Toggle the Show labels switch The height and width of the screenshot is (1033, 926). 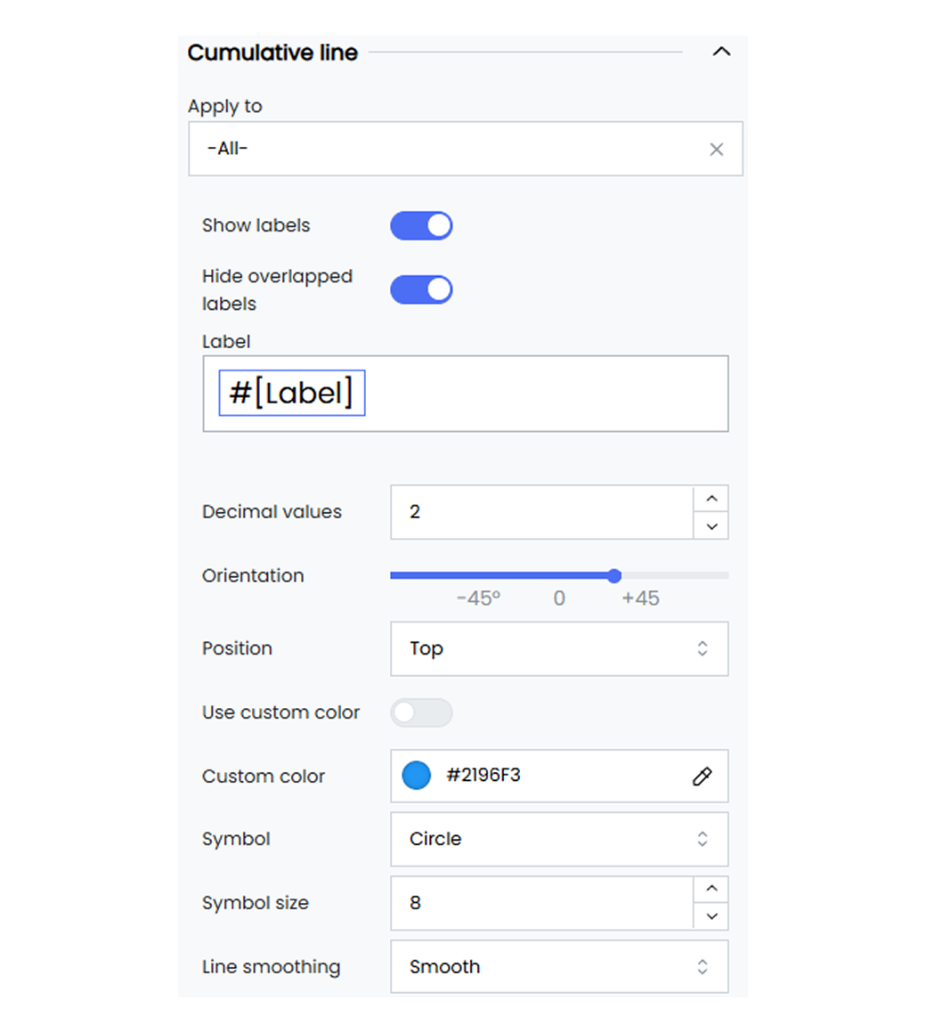(x=421, y=226)
